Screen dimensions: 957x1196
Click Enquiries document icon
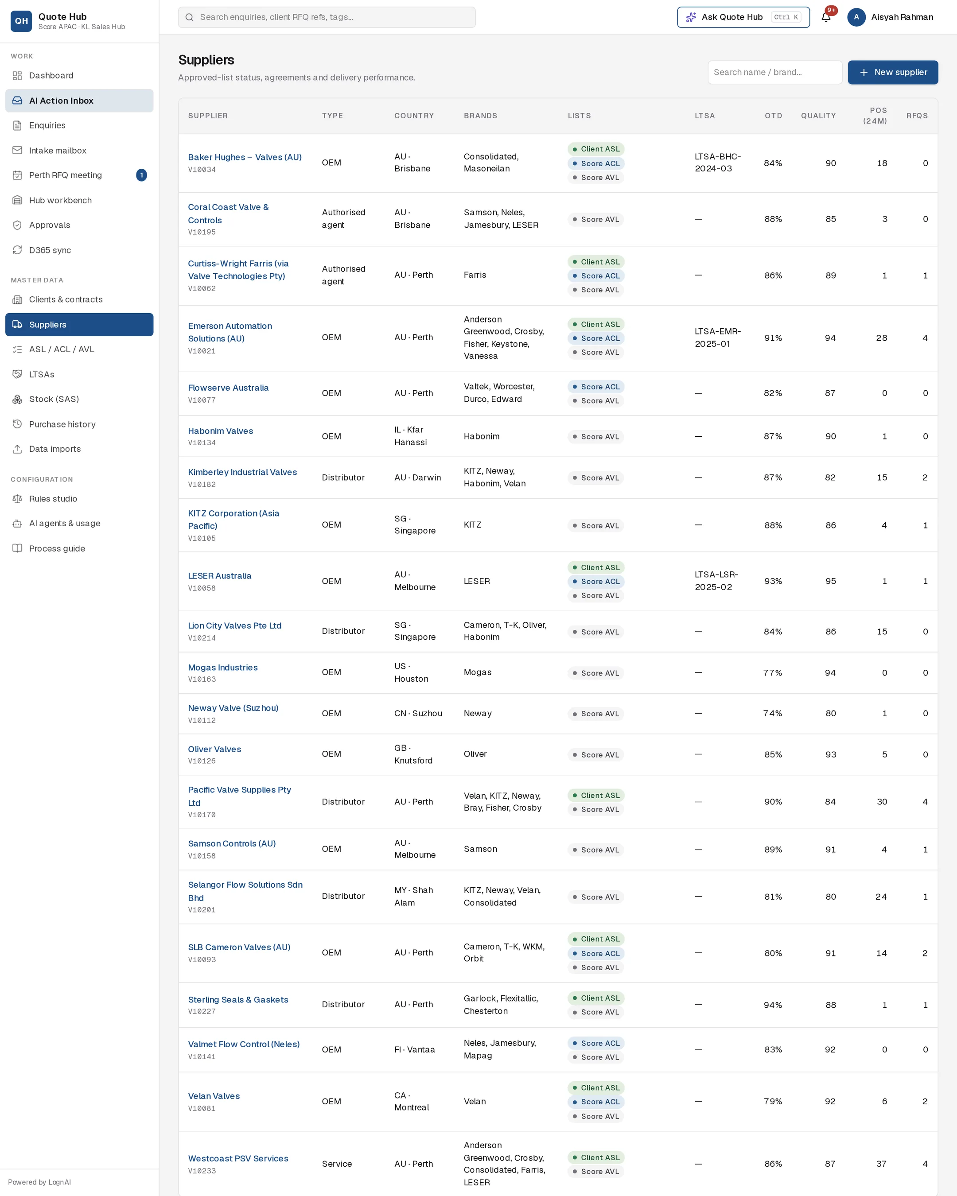(x=17, y=125)
